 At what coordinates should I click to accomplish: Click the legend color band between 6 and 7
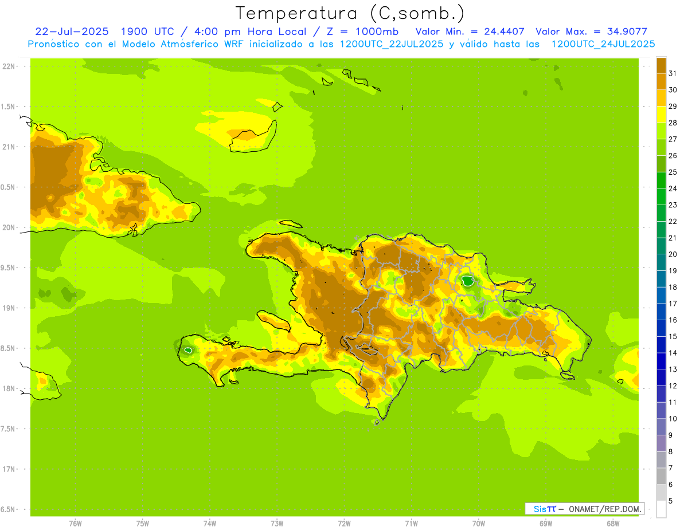coord(661,476)
